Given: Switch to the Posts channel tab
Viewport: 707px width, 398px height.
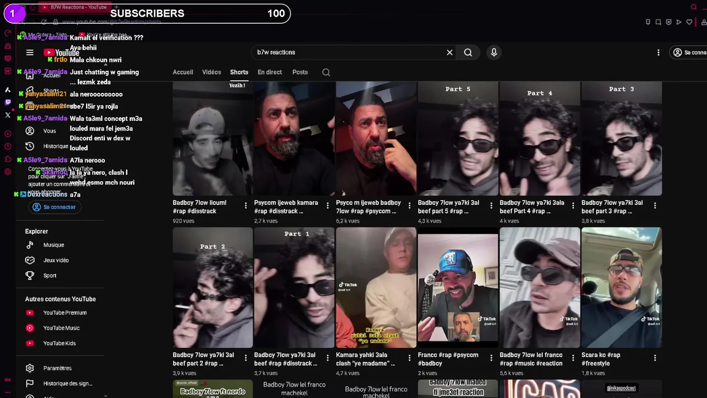Looking at the screenshot, I should click(x=300, y=72).
